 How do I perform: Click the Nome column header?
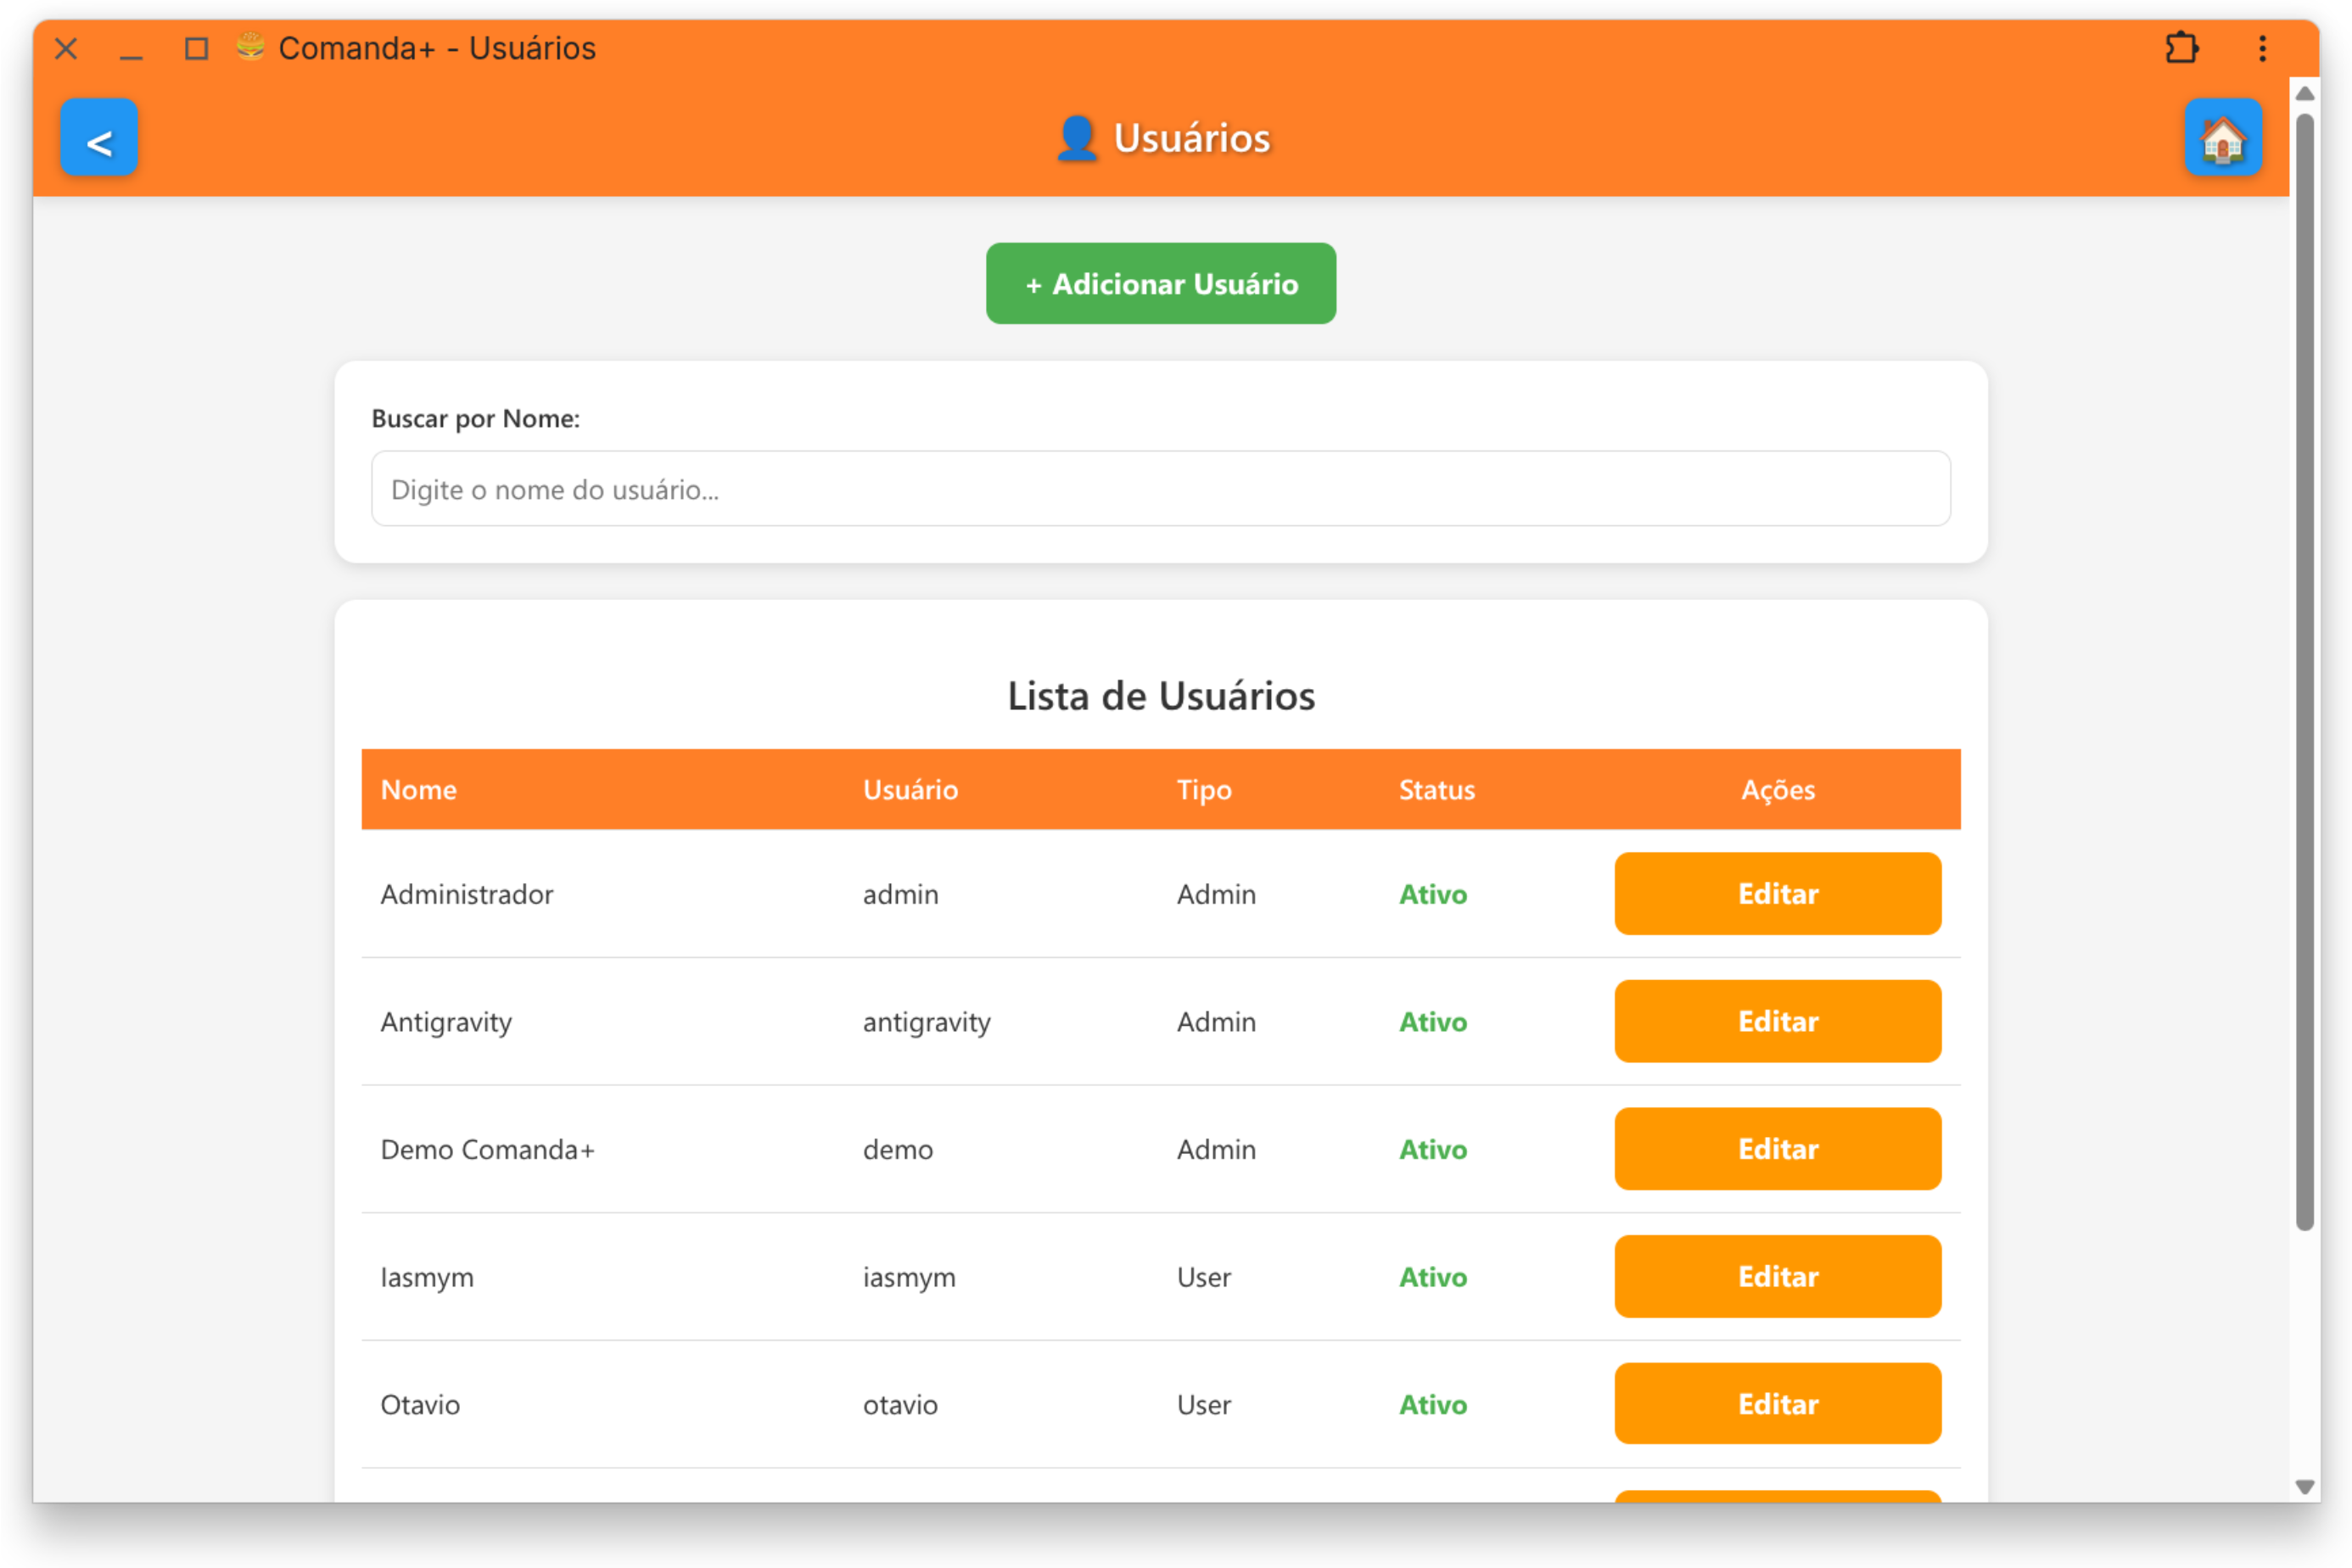pos(418,789)
